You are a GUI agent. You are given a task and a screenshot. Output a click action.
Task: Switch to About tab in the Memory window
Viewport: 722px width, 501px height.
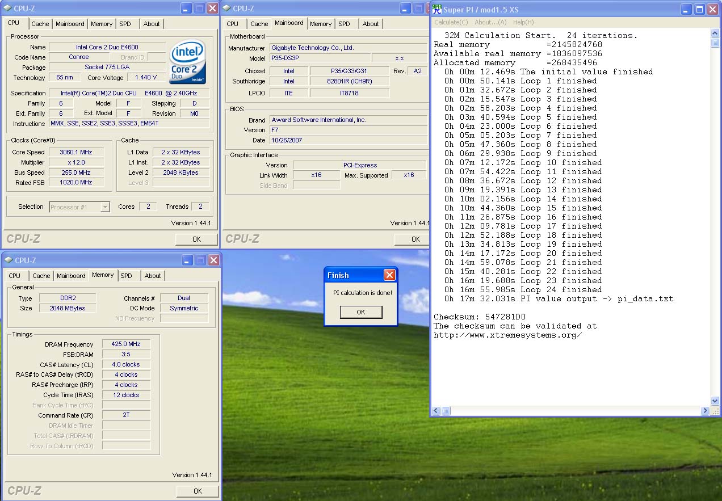153,276
